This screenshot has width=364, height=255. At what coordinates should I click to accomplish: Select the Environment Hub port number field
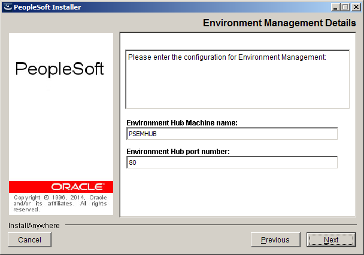[x=232, y=162]
